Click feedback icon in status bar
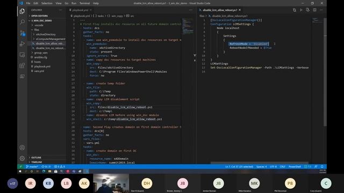The width and height of the screenshot is (344, 193). [x=316, y=167]
